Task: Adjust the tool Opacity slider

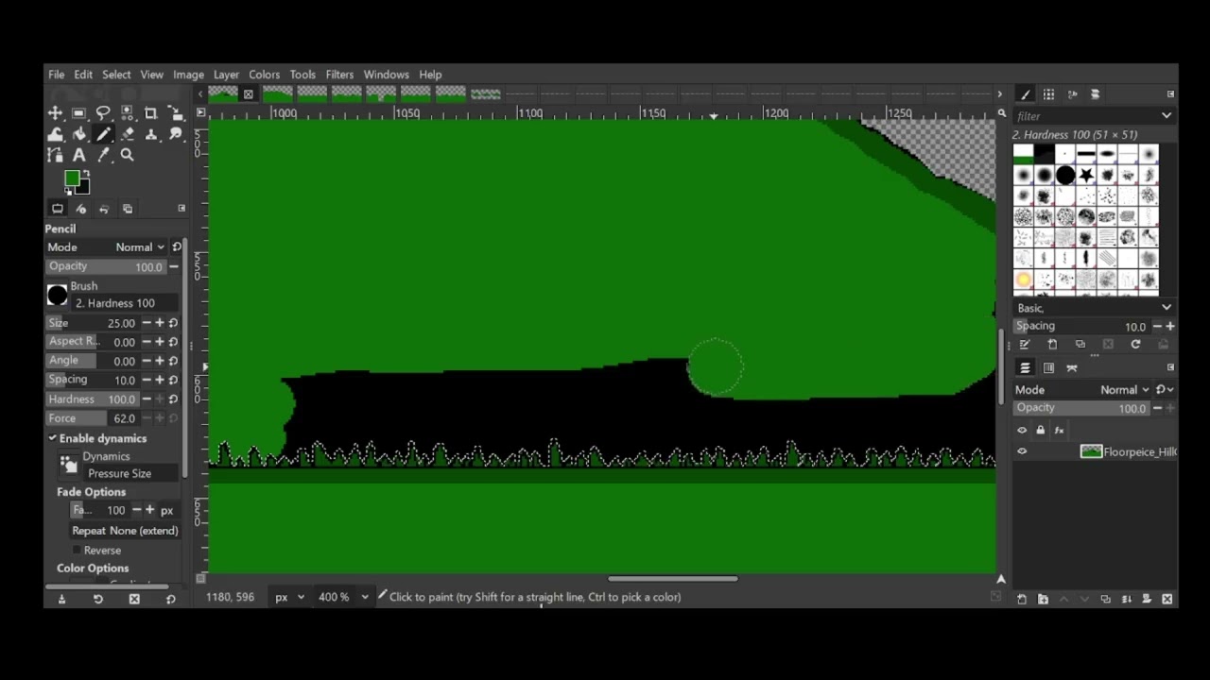Action: tap(106, 267)
